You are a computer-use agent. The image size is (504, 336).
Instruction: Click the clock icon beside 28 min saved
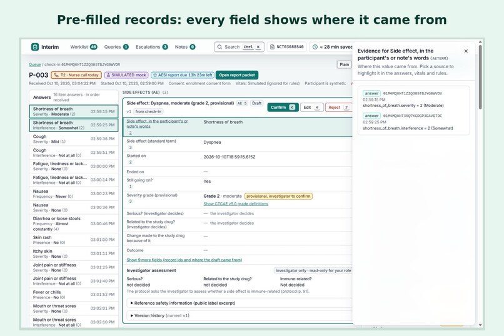point(315,47)
